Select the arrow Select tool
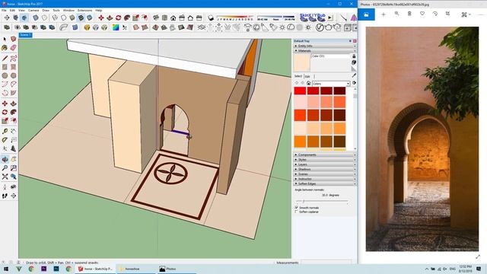 5,39
